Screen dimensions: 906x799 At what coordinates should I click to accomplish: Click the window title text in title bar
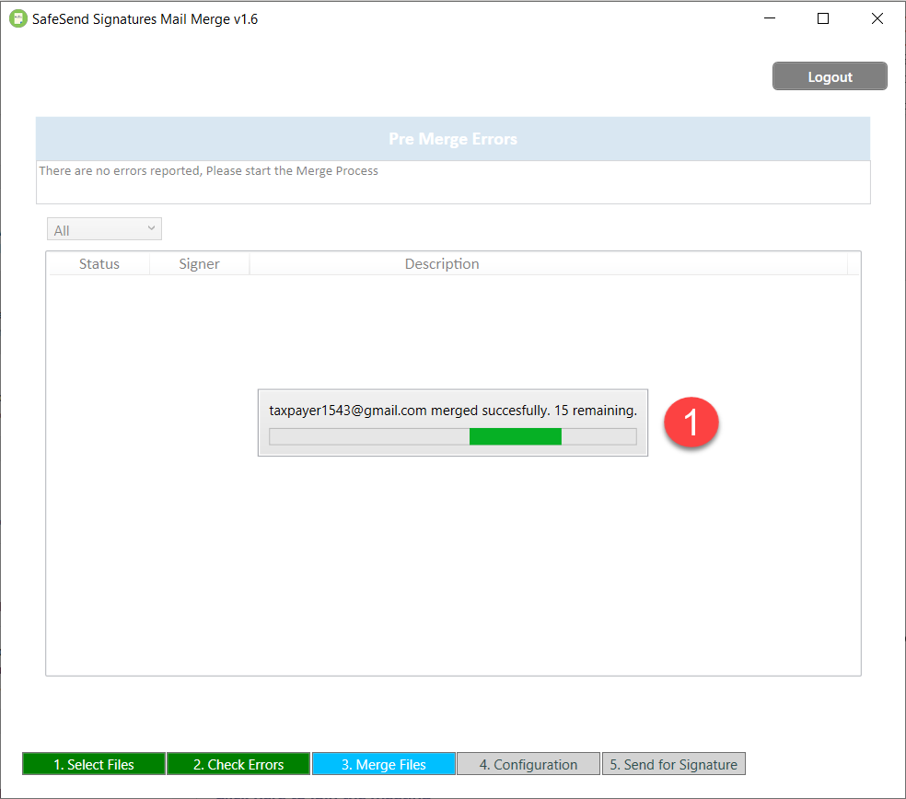[x=145, y=18]
